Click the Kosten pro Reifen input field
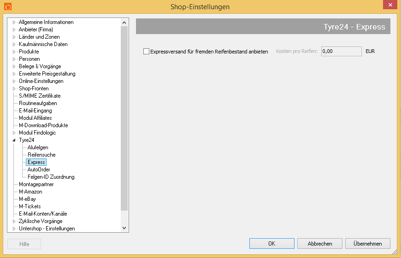401x258 pixels. tap(341, 52)
